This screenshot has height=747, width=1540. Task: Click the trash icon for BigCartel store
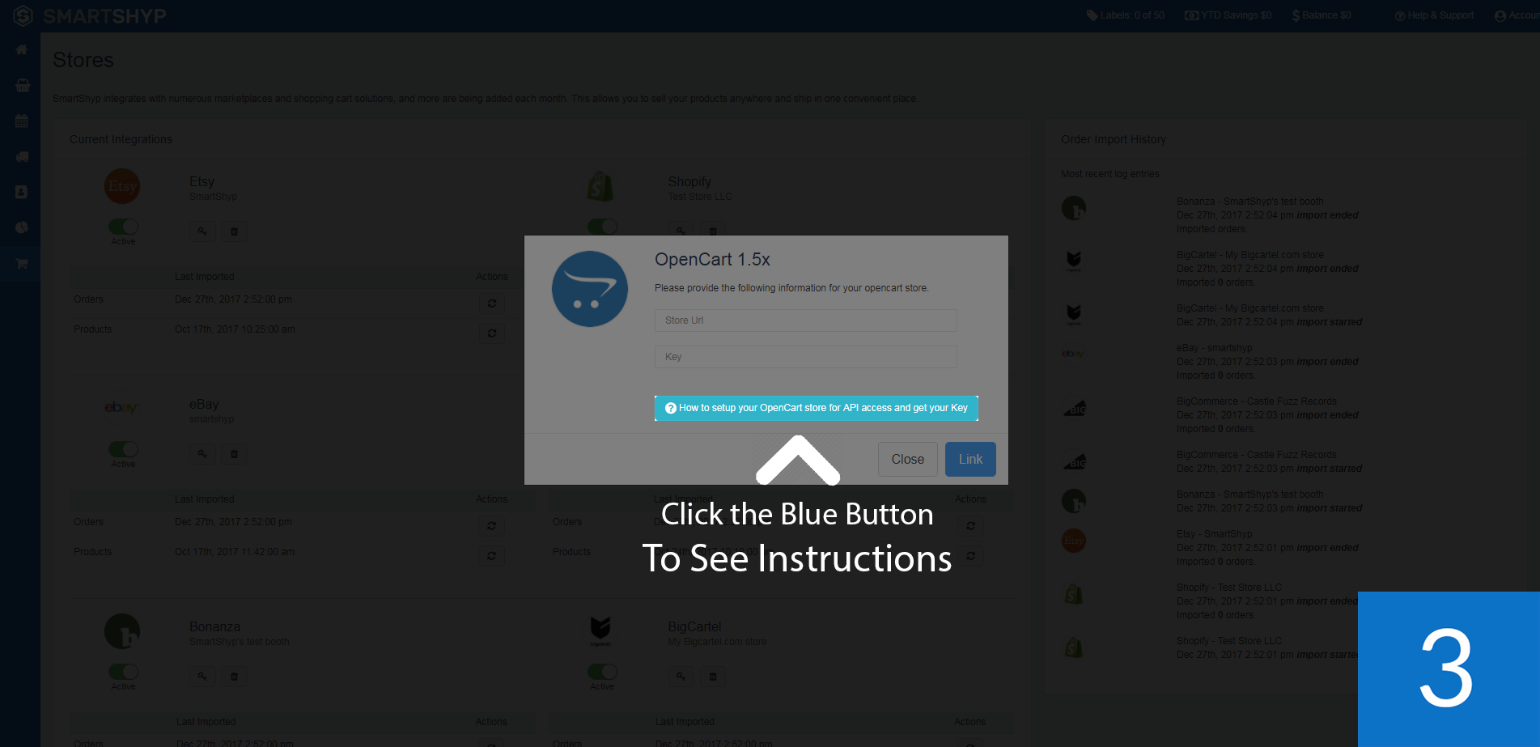713,677
